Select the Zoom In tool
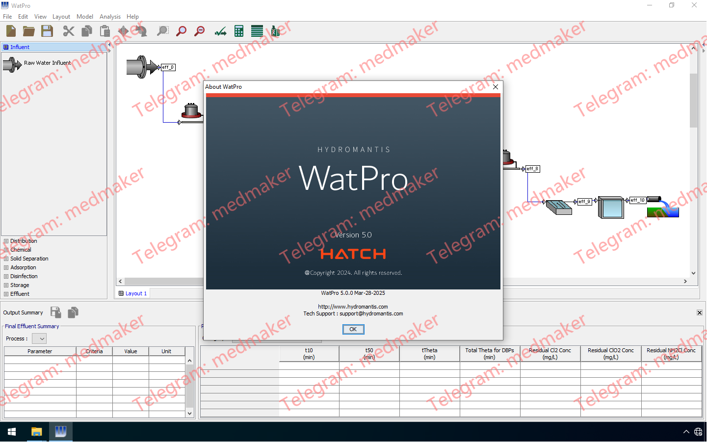This screenshot has height=442, width=707. (x=181, y=30)
